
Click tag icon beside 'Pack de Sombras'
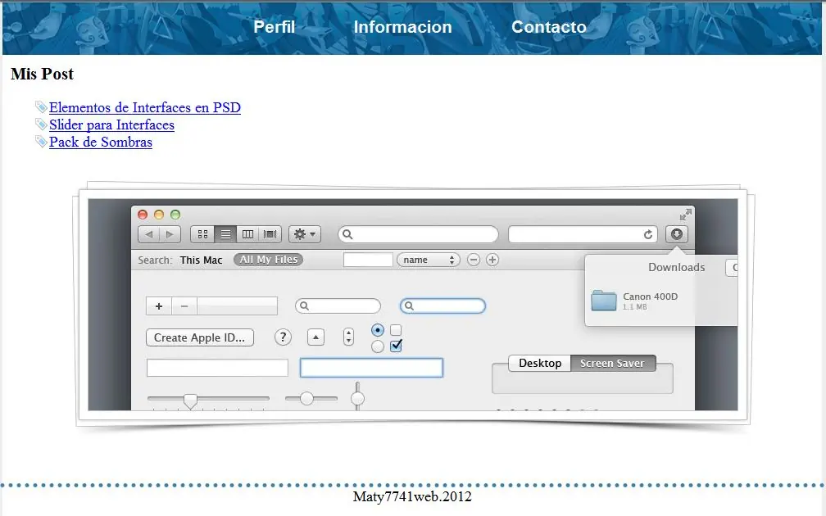pos(41,142)
